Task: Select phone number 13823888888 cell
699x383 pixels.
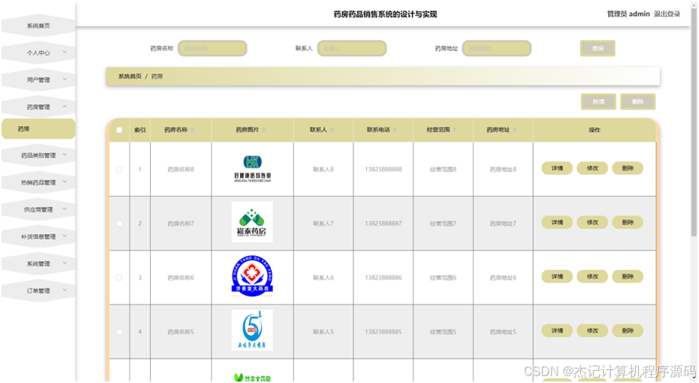Action: (383, 170)
